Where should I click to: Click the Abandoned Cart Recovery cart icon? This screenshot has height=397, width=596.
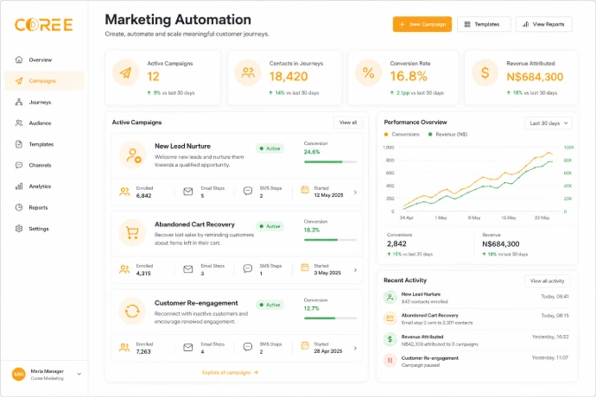(x=133, y=232)
